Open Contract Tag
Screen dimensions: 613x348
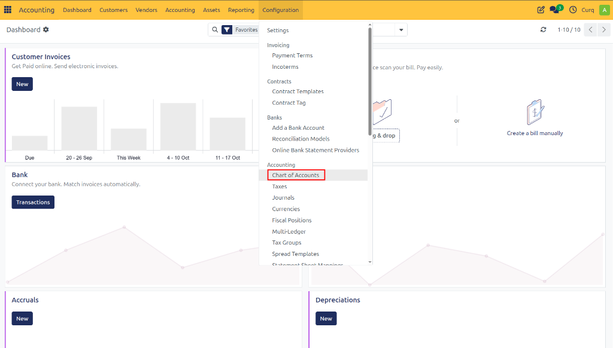click(289, 103)
